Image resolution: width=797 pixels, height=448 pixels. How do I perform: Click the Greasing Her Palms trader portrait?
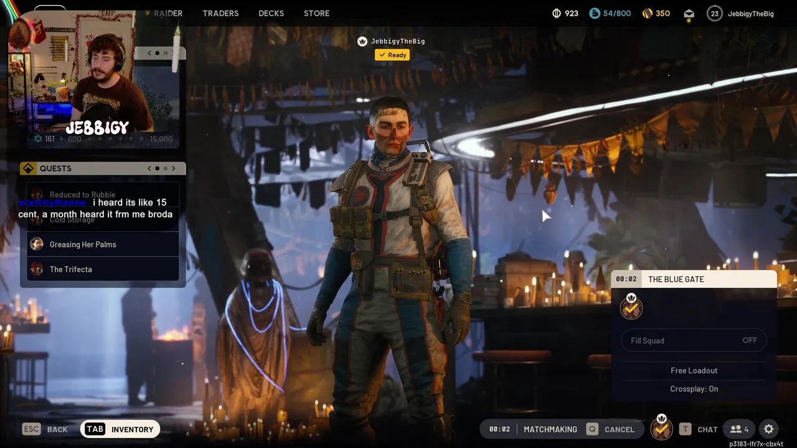click(x=37, y=245)
